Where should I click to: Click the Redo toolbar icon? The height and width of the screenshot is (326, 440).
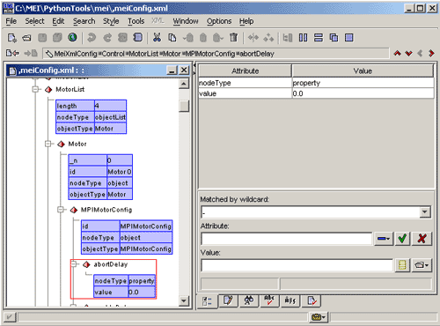pyautogui.click(x=107, y=38)
